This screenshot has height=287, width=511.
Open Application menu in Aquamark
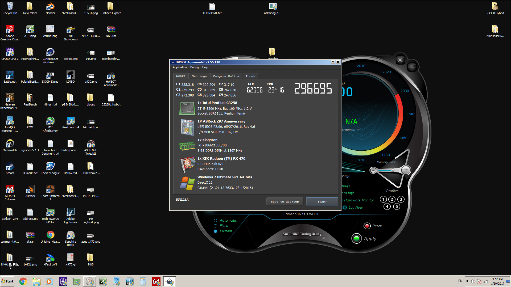[x=180, y=67]
